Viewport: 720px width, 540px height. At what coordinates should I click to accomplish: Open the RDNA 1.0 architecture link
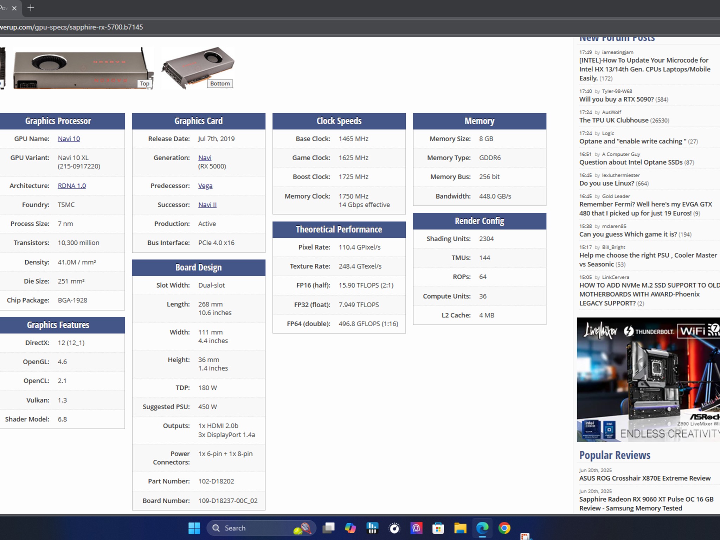pos(72,186)
